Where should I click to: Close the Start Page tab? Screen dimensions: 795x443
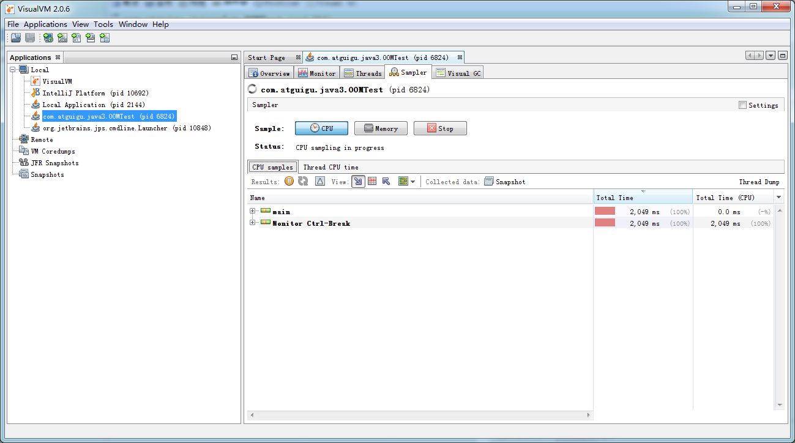(298, 58)
